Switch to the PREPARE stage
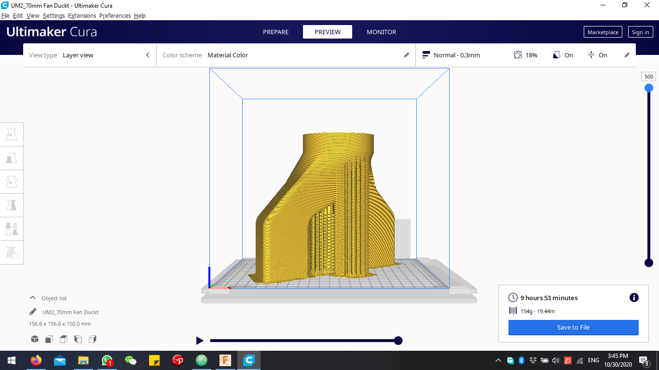The width and height of the screenshot is (659, 370). pos(275,32)
